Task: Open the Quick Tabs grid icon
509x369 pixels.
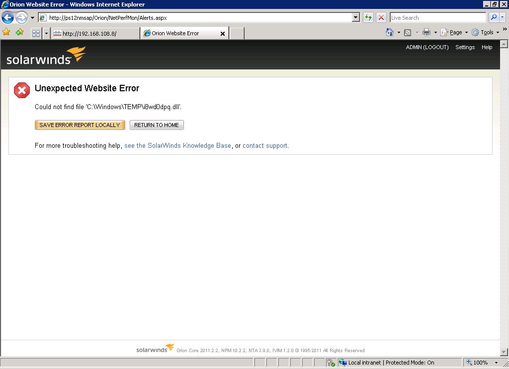Action: 36,33
